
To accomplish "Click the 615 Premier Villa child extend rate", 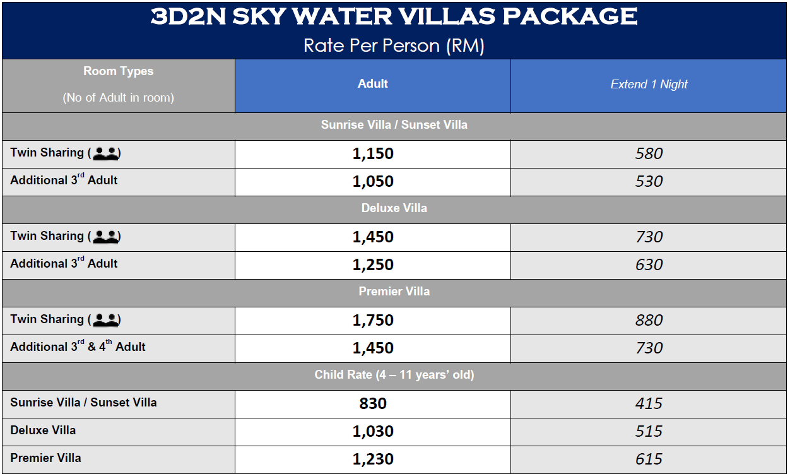I will 649,459.
